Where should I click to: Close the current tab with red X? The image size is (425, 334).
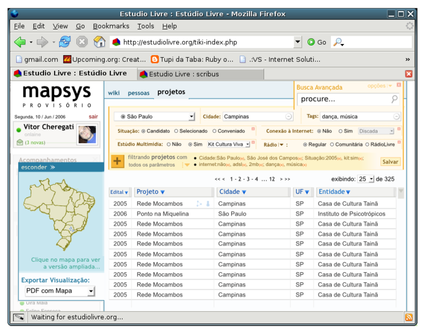point(409,73)
